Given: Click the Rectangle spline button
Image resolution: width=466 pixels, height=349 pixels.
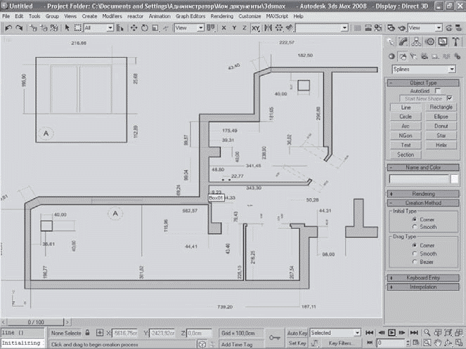Looking at the screenshot, I should point(441,107).
